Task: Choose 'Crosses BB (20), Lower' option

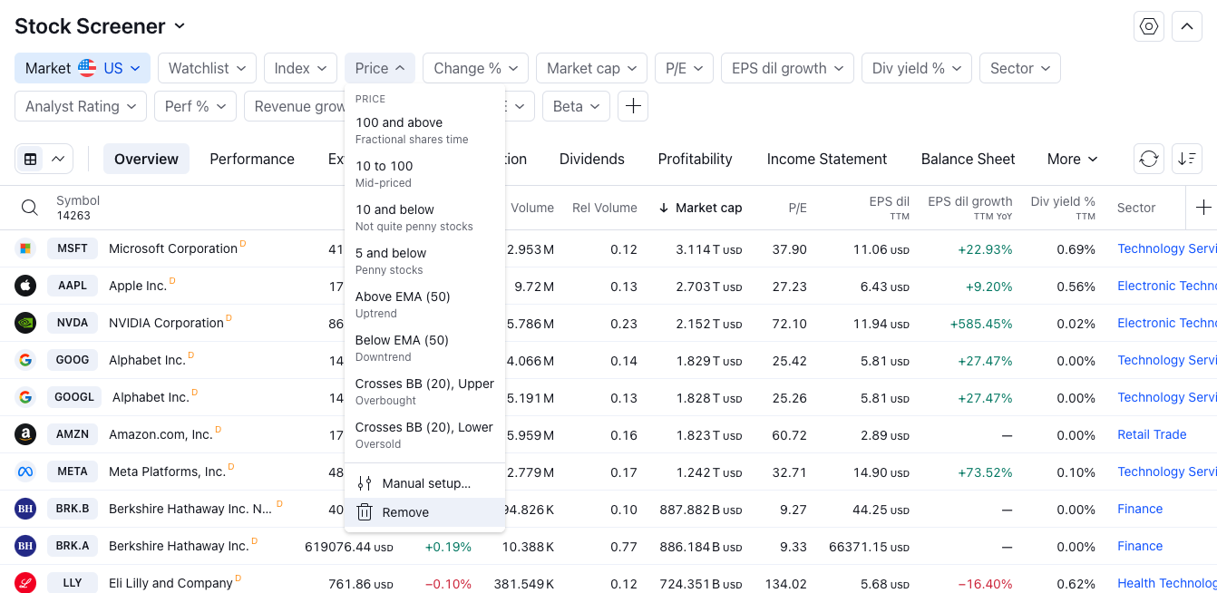Action: 424,435
